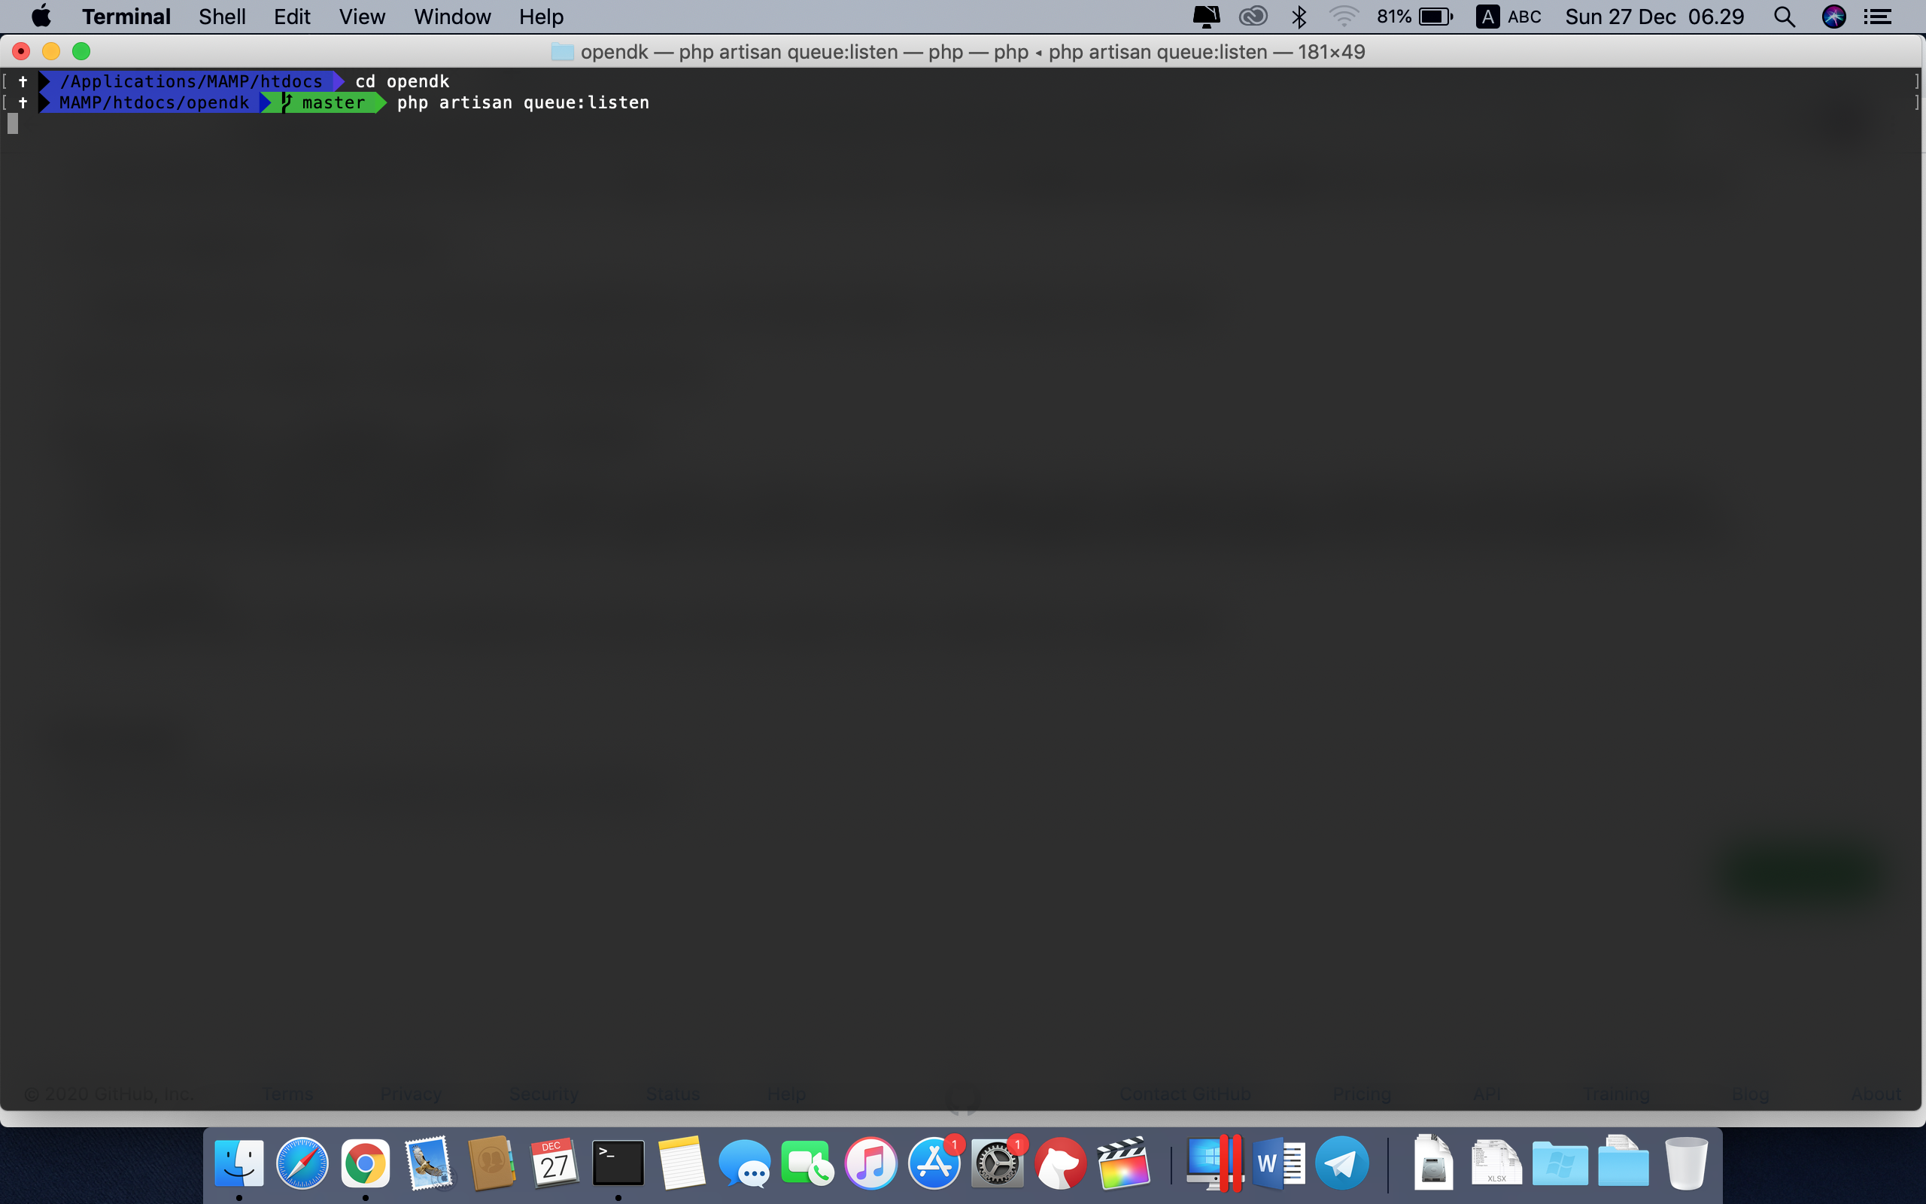Click the date and time clock
The width and height of the screenshot is (1926, 1204).
(x=1654, y=17)
